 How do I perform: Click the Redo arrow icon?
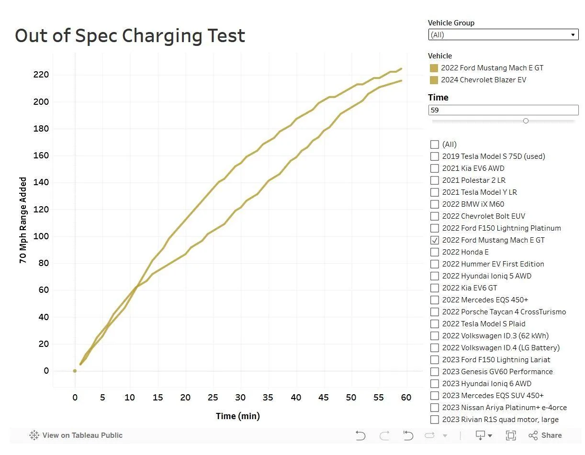[x=384, y=435]
